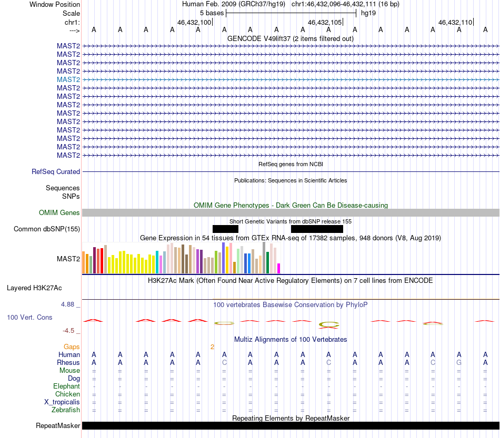Click the longer black dbSNP variant block
The width and height of the screenshot is (500, 438).
[x=317, y=229]
